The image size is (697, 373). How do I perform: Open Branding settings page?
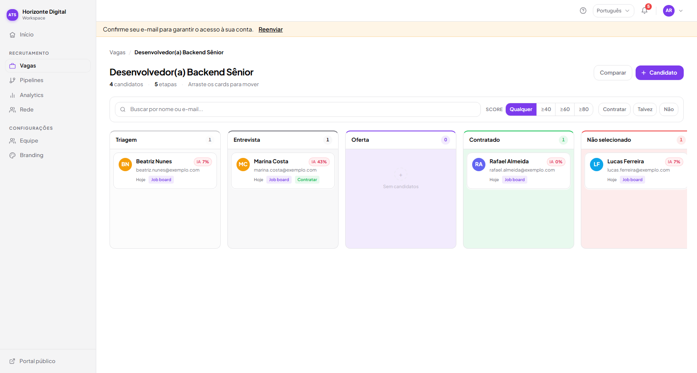[x=48, y=155]
